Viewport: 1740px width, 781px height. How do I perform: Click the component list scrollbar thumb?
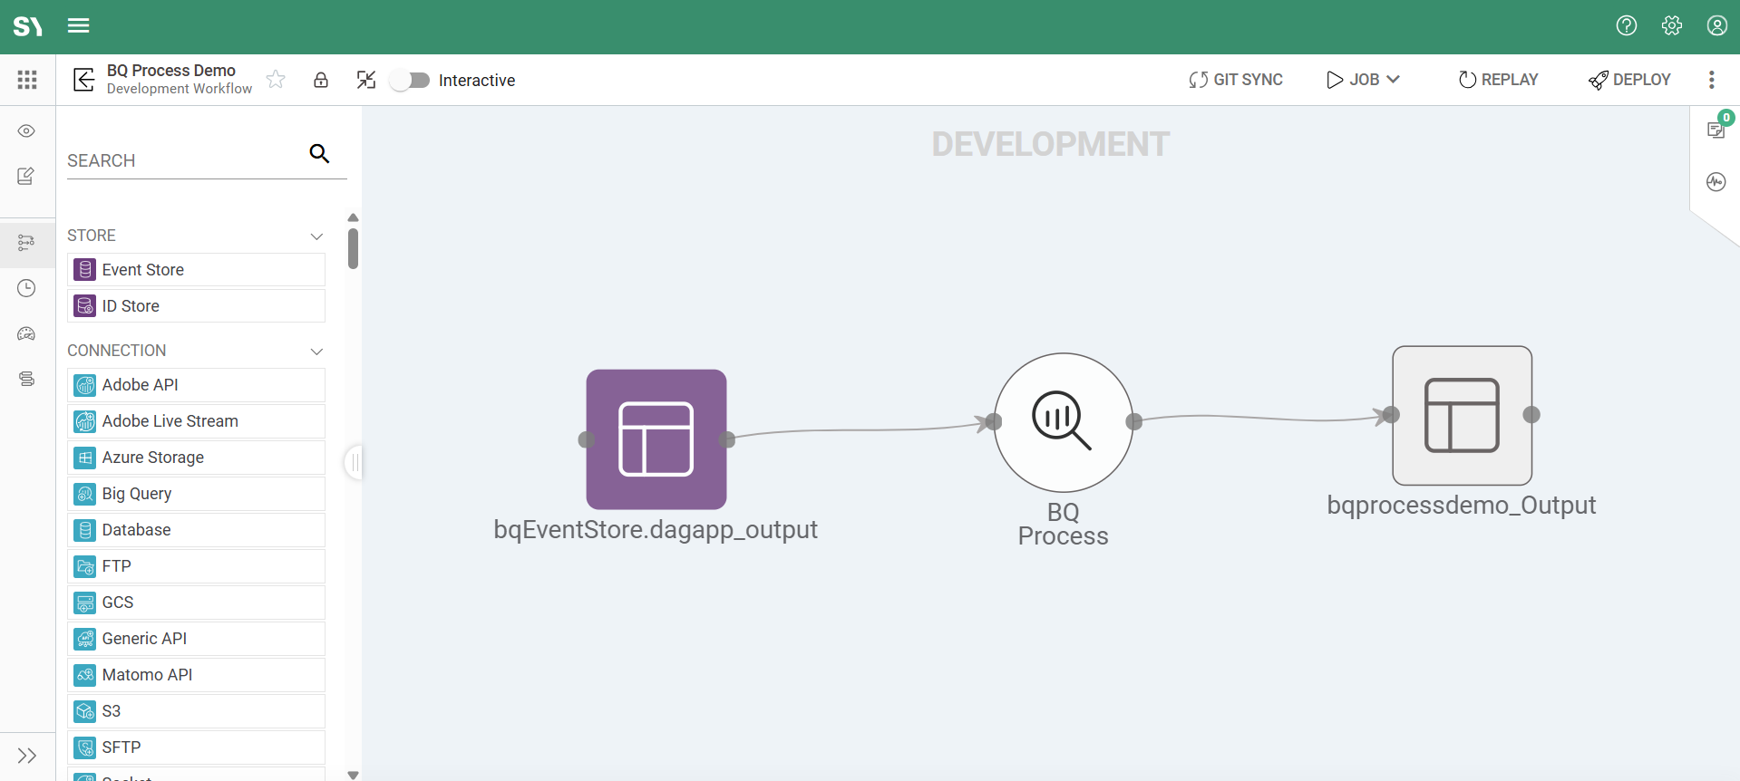point(353,248)
